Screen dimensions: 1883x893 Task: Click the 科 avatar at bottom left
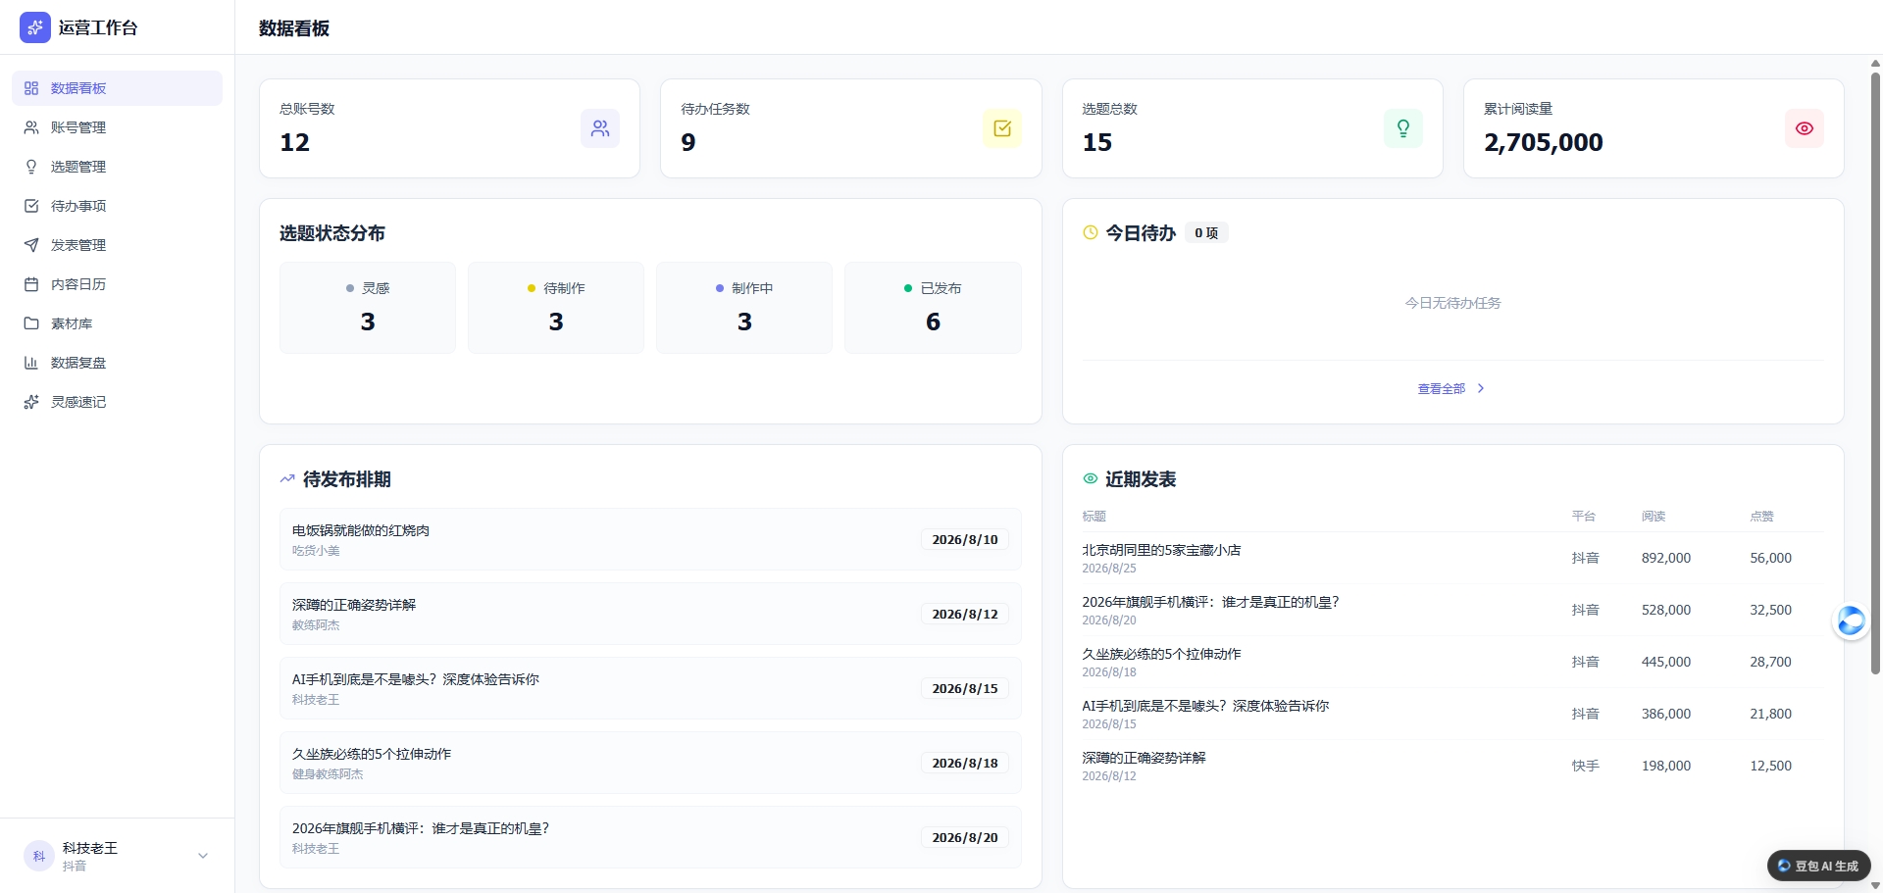click(39, 856)
